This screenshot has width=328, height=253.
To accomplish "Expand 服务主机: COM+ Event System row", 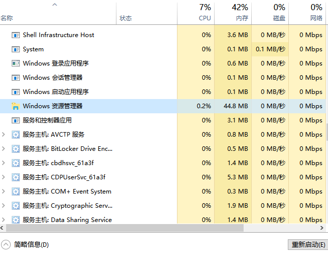I will [x=4, y=191].
